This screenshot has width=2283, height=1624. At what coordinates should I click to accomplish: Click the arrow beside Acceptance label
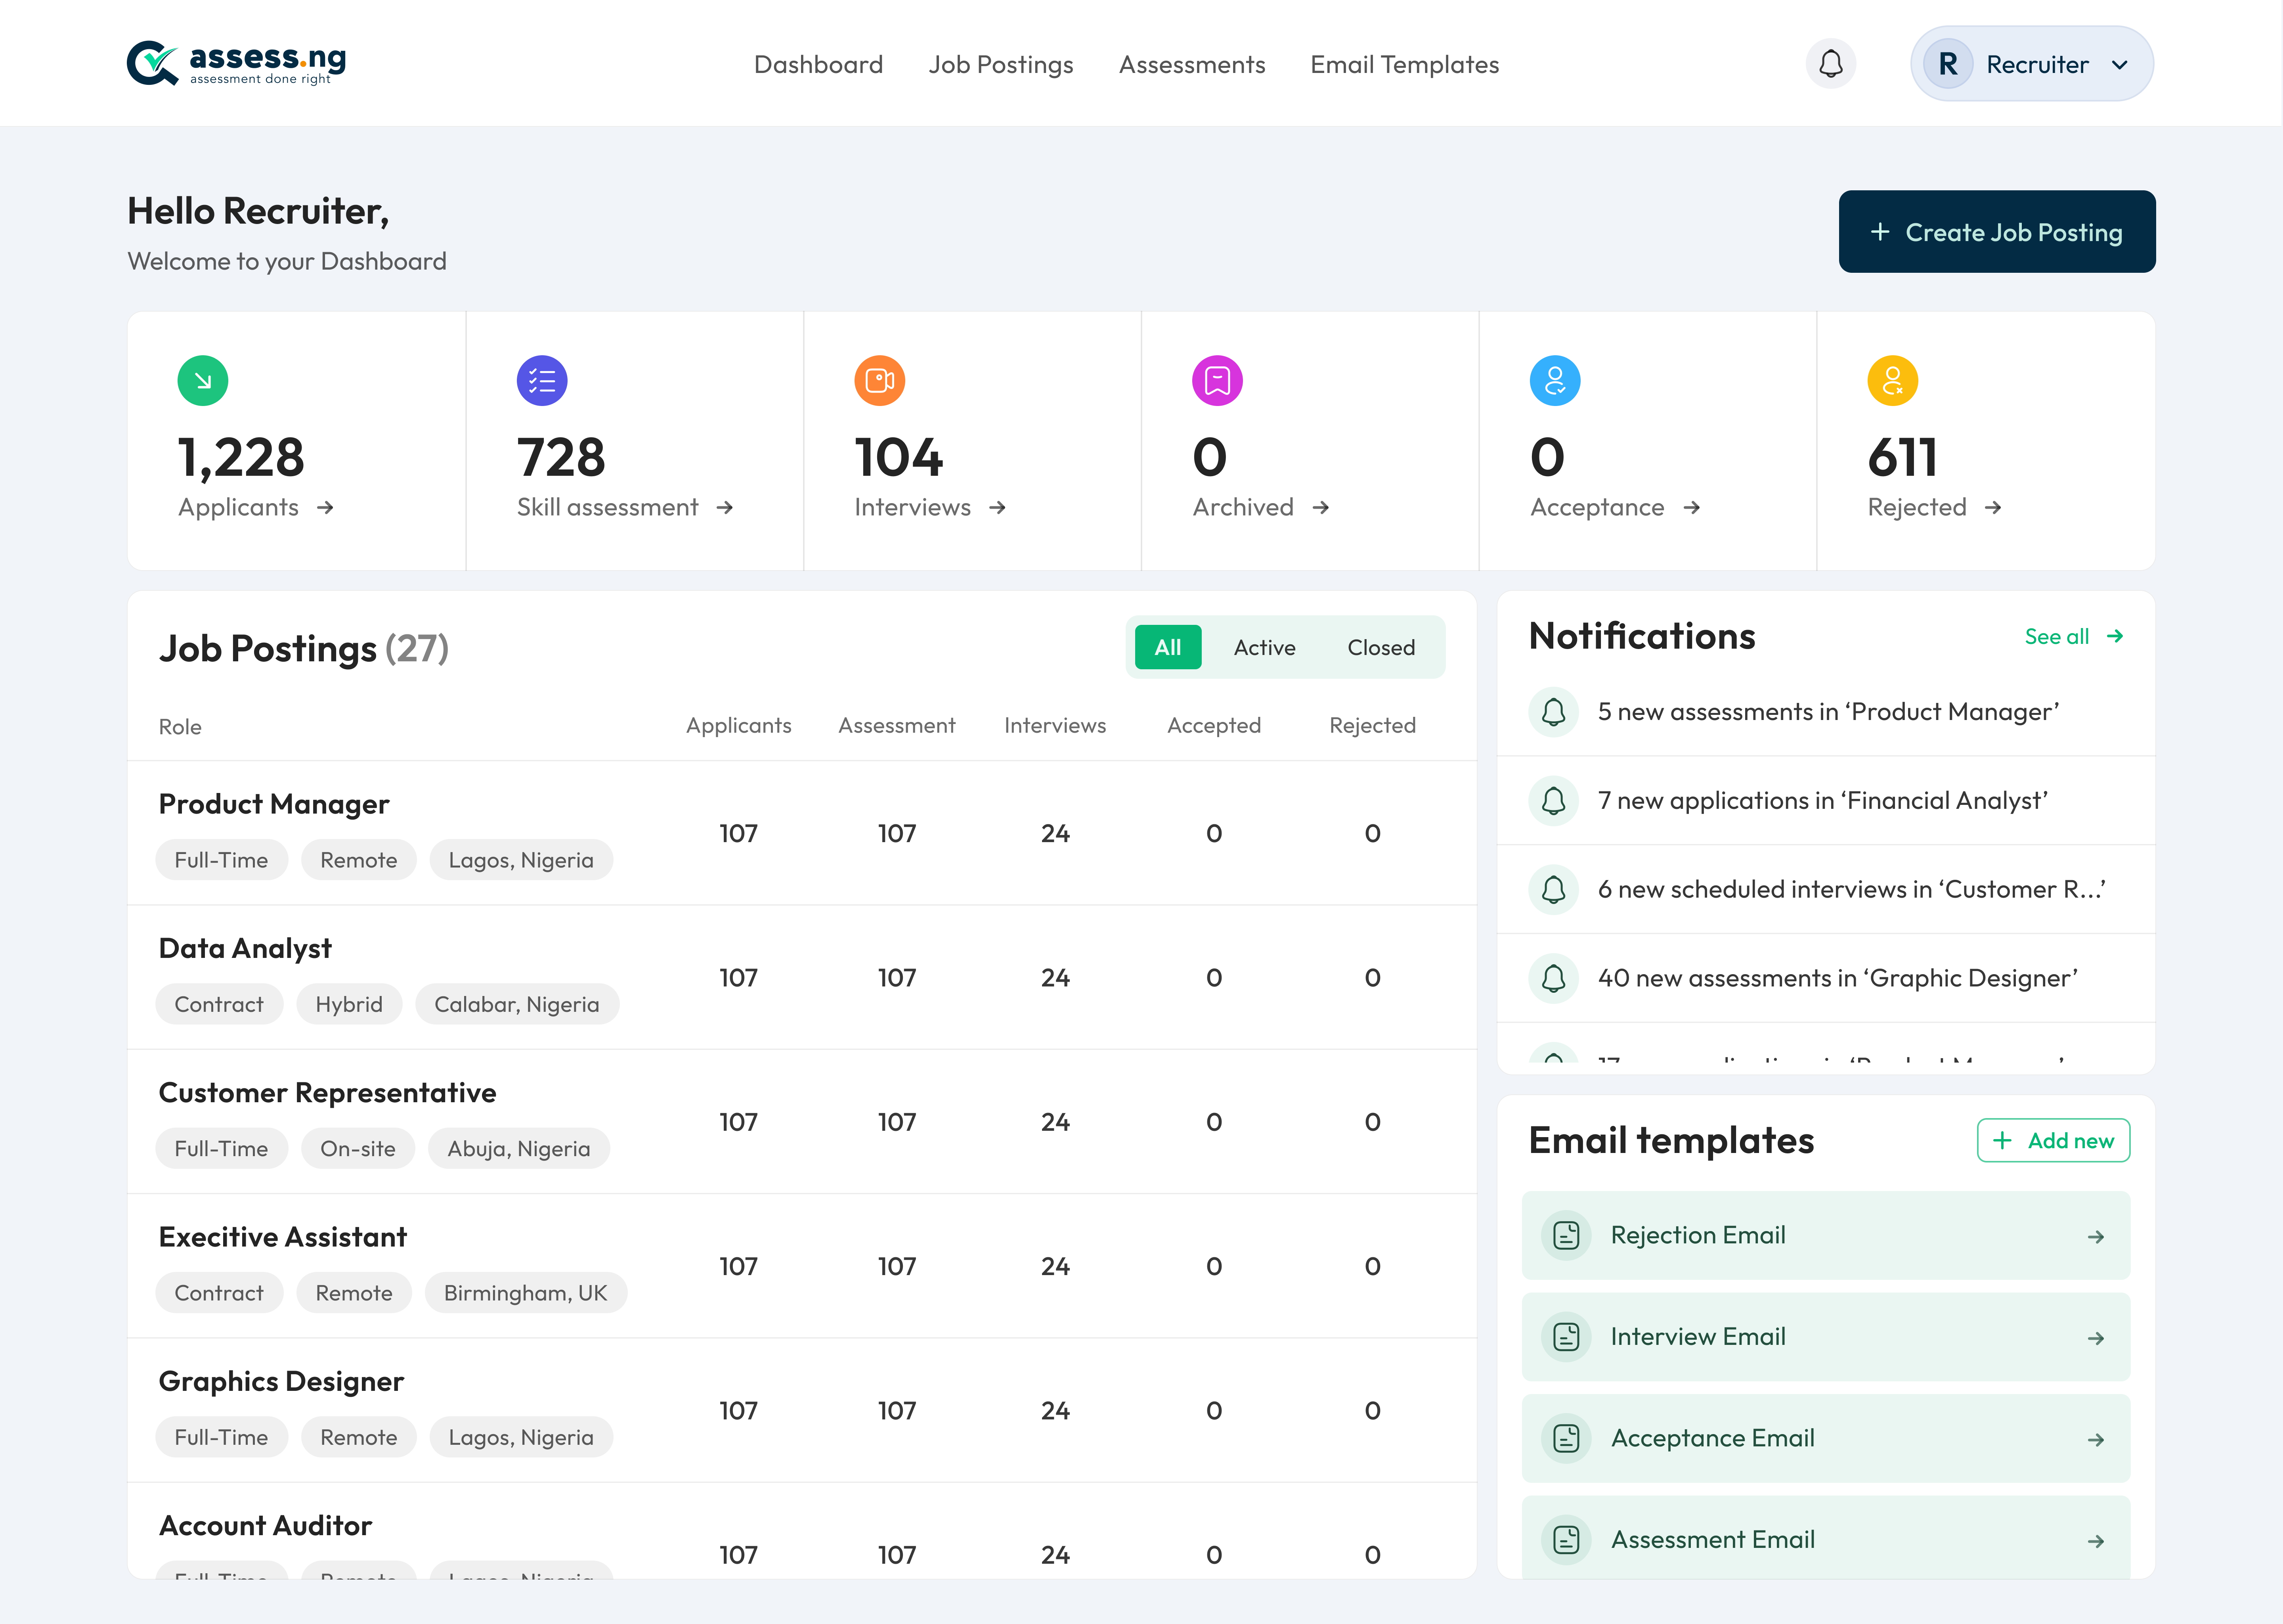click(x=1691, y=508)
